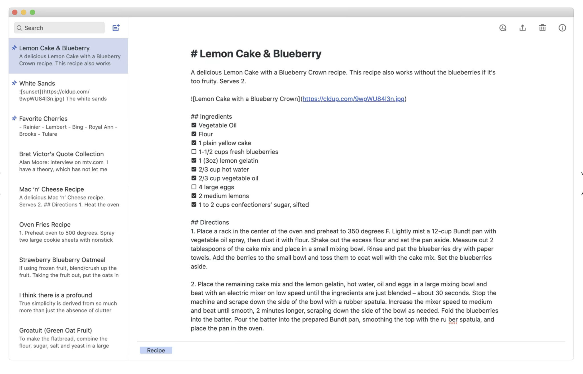Unpin the Lemon Cake & Blueberry note

pos(14,47)
